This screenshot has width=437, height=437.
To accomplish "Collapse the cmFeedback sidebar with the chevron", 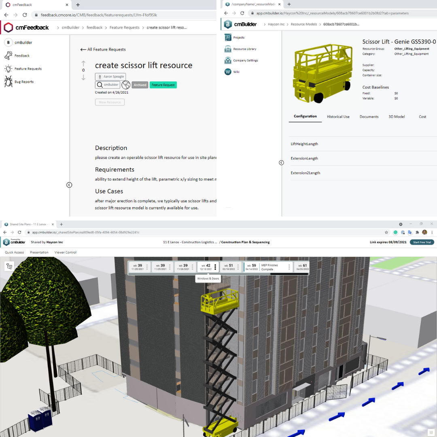I will (70, 185).
